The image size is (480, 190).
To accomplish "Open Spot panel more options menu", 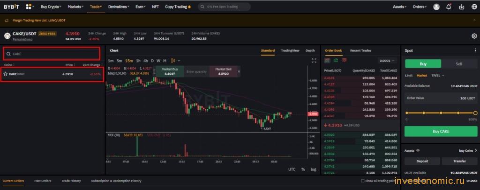I will click(475, 50).
